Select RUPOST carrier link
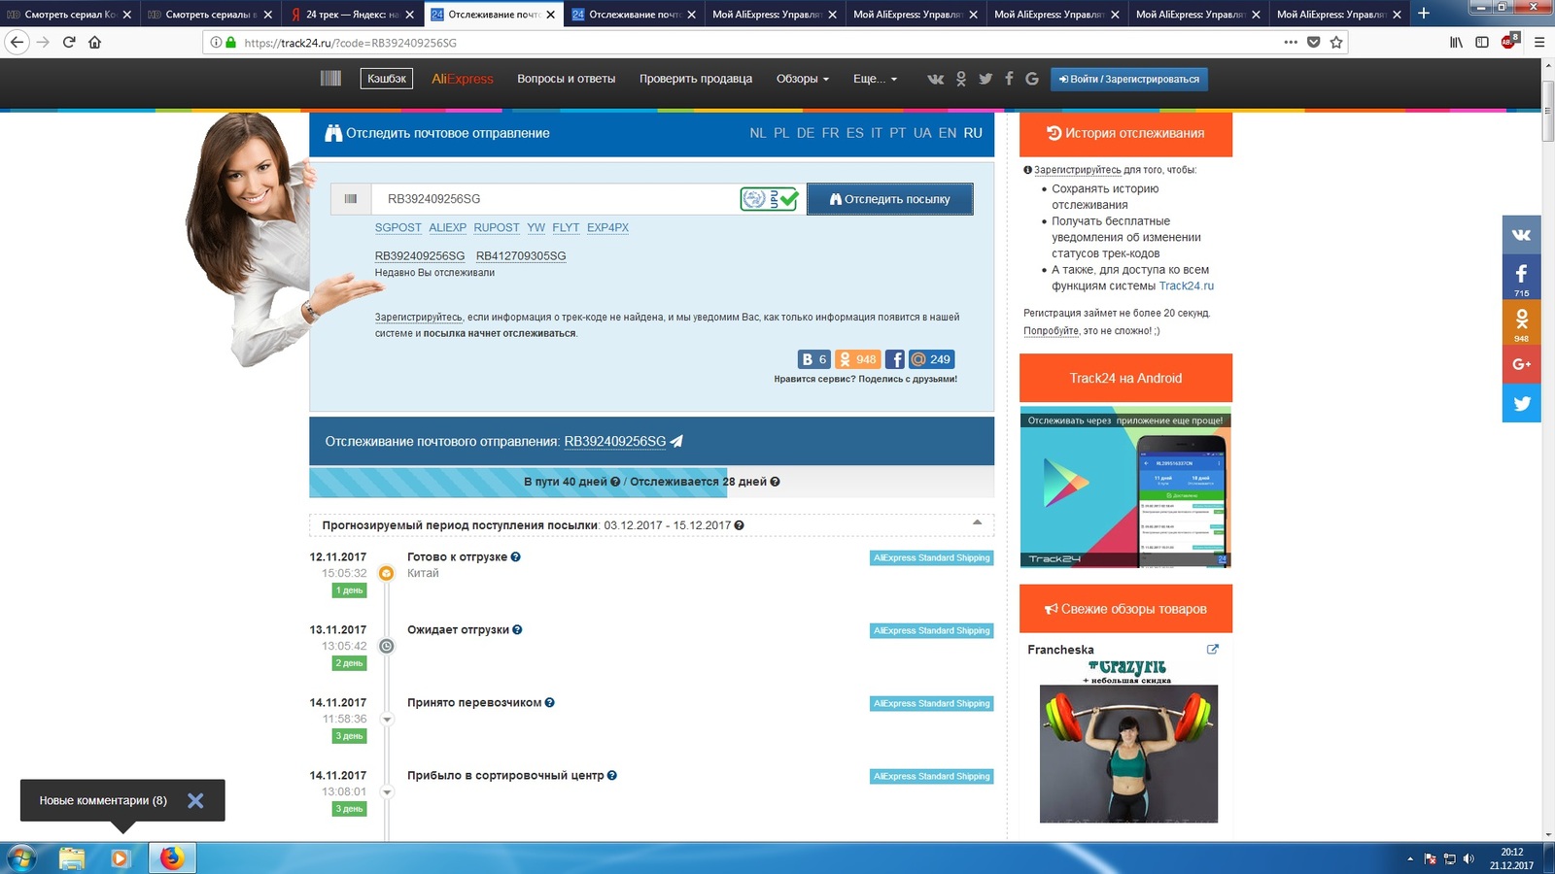 (497, 228)
